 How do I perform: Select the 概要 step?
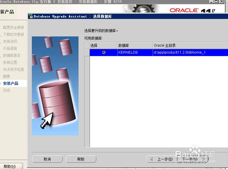coord(6,76)
